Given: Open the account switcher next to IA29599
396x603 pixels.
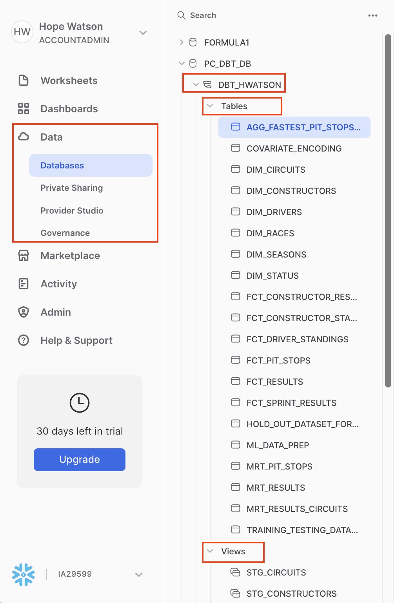Looking at the screenshot, I should pos(138,574).
